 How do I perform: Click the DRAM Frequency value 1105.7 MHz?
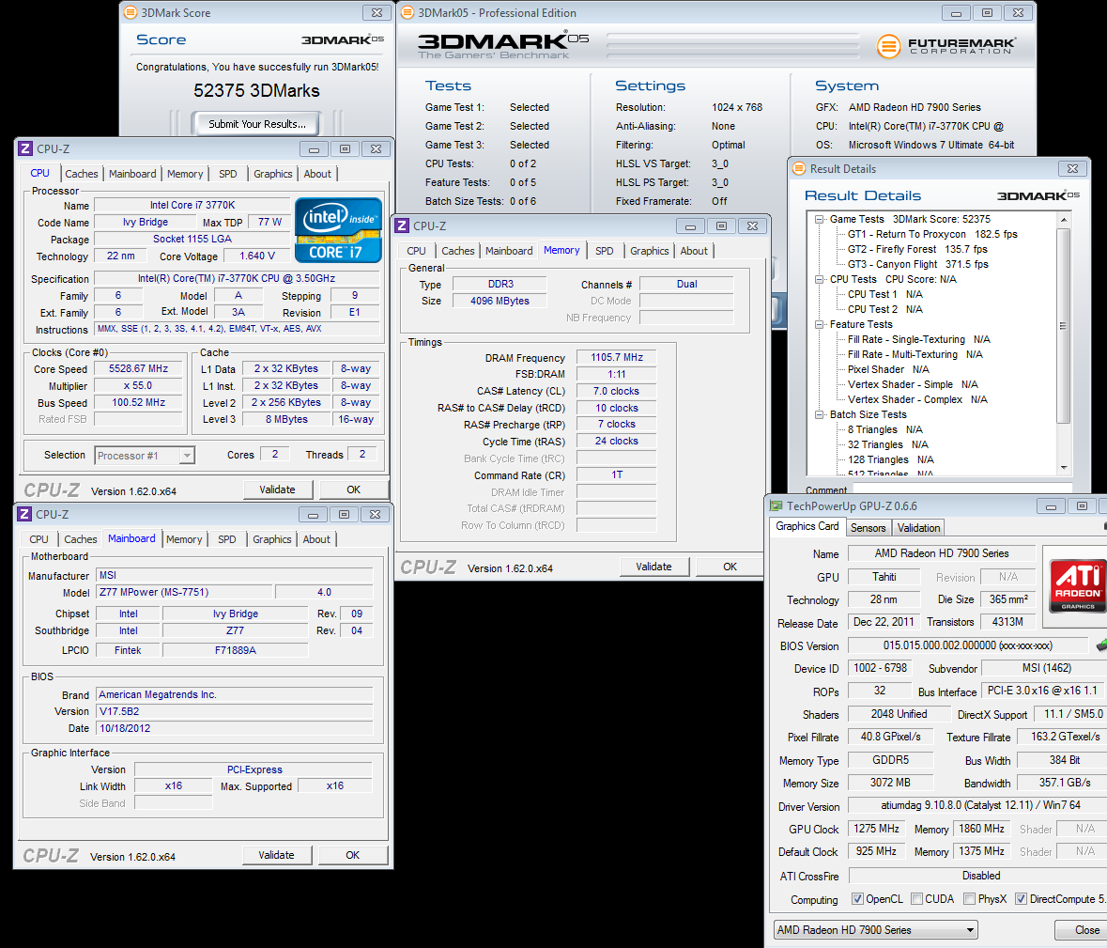[616, 357]
